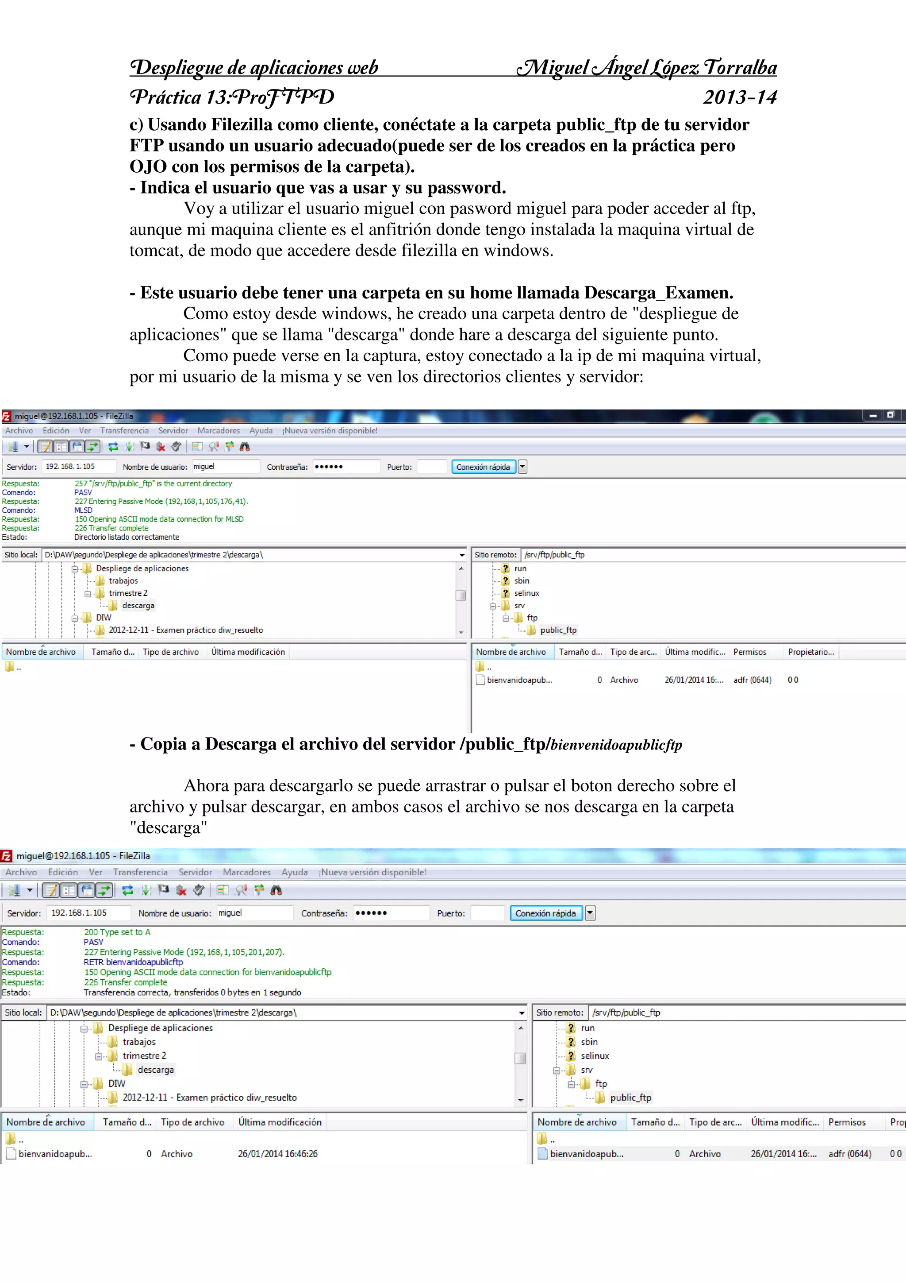Screen dimensions: 906x1283
Task: Toggle message log in lower FileZilla toolbar
Action: tap(51, 890)
